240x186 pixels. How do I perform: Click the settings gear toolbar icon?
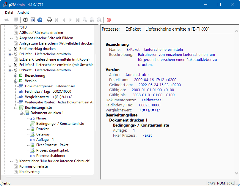click(26, 20)
